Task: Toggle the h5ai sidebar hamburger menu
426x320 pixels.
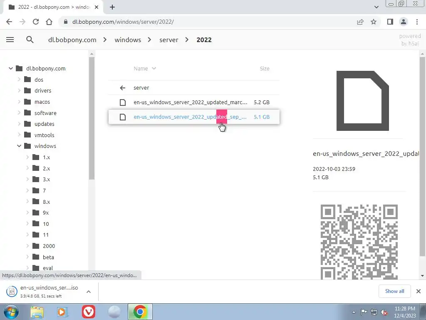Action: tap(10, 40)
